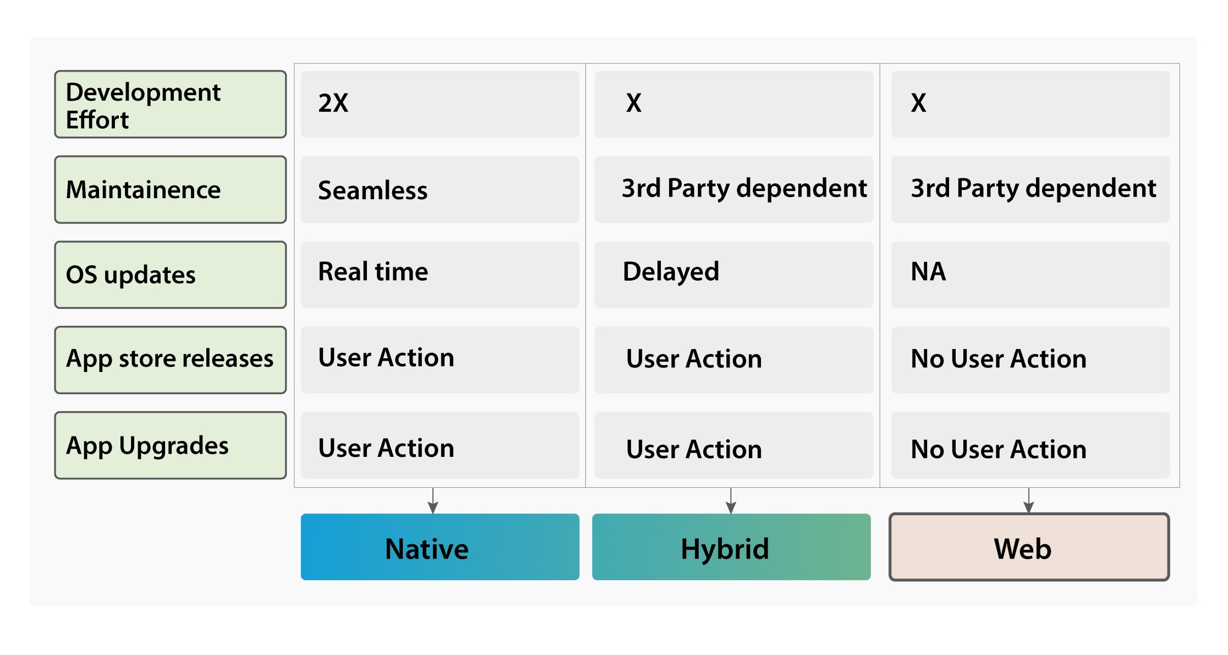1228x655 pixels.
Task: Click the Hybrid label box
Action: [x=731, y=547]
